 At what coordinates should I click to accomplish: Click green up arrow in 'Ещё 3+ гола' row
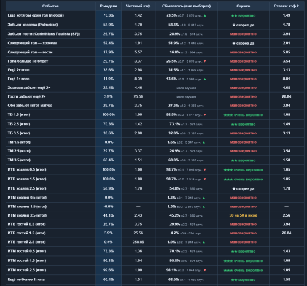point(205,79)
